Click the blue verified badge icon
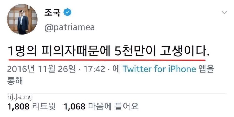Screen dimensions: 234x117 tap(68, 12)
